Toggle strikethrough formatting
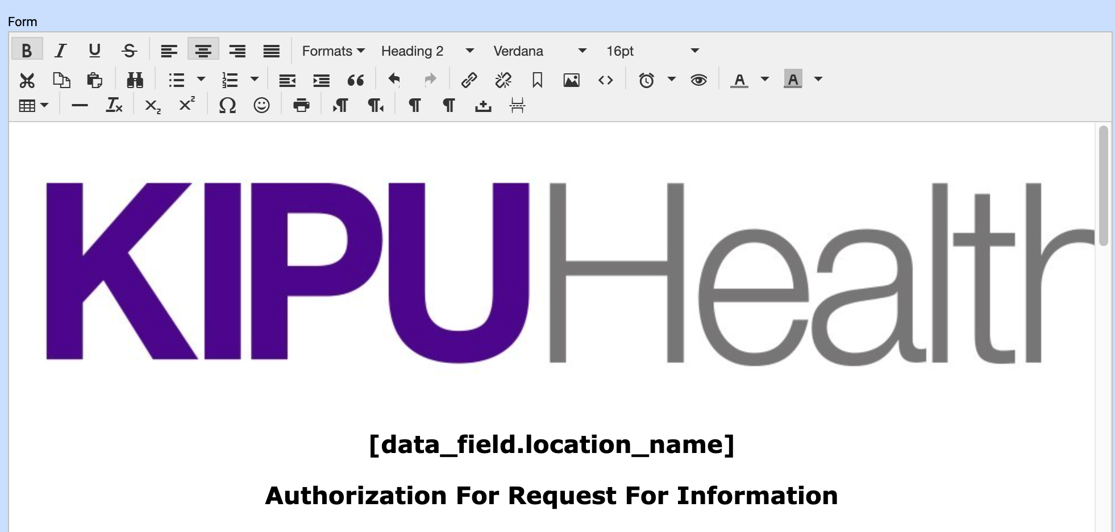 coord(129,50)
